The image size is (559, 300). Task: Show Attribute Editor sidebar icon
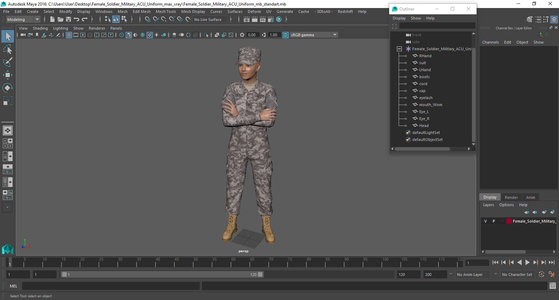pyautogui.click(x=538, y=20)
